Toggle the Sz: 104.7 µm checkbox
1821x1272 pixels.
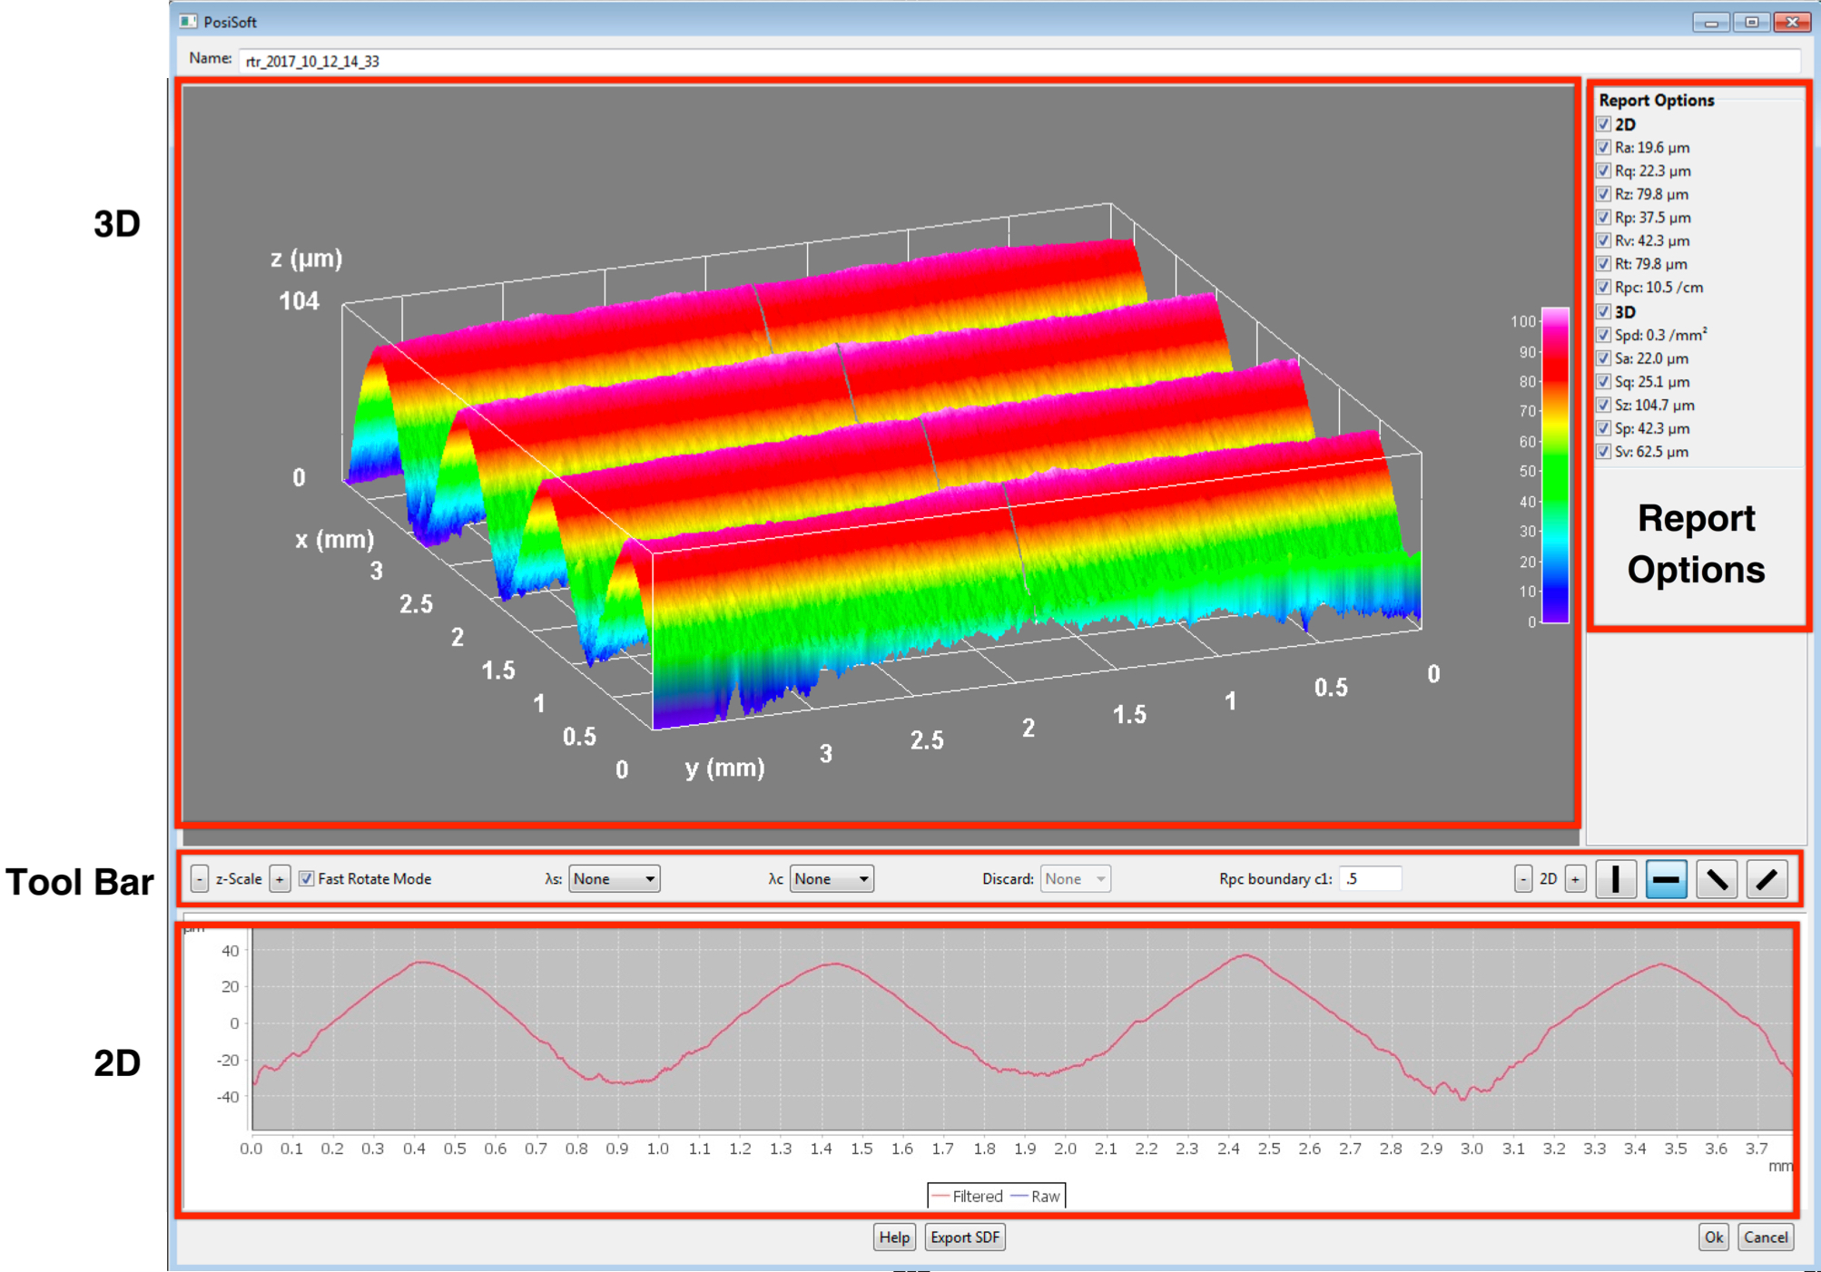1604,405
